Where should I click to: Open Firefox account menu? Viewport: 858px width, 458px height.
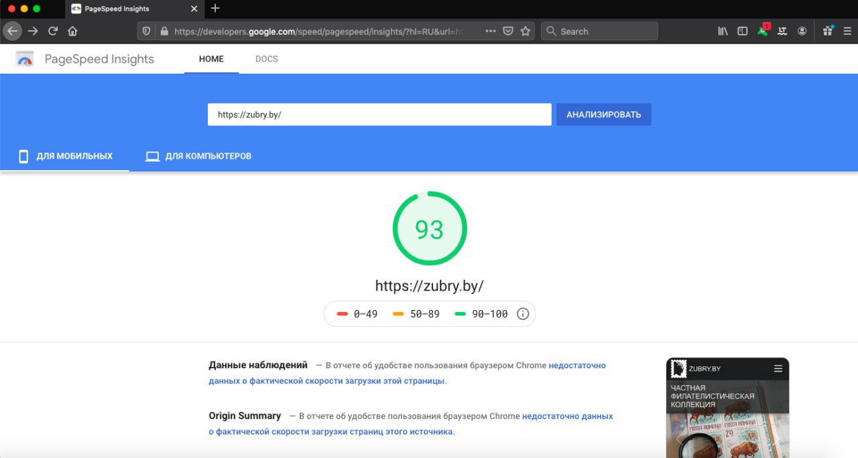(x=802, y=31)
